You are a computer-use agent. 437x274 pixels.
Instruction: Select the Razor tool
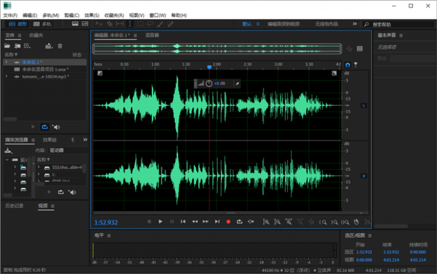tap(110, 24)
